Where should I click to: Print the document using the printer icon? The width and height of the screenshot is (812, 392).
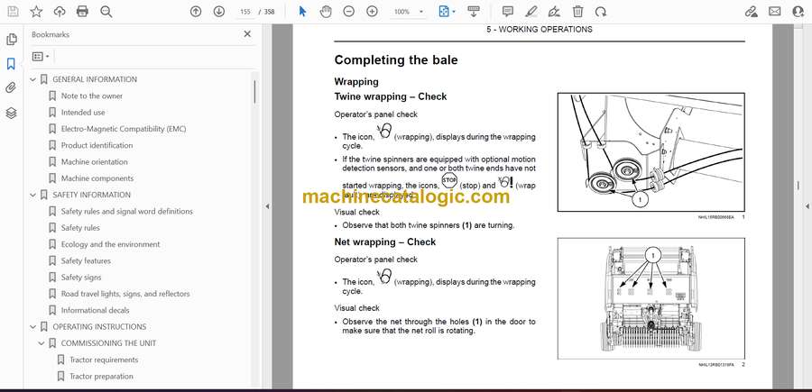point(82,12)
